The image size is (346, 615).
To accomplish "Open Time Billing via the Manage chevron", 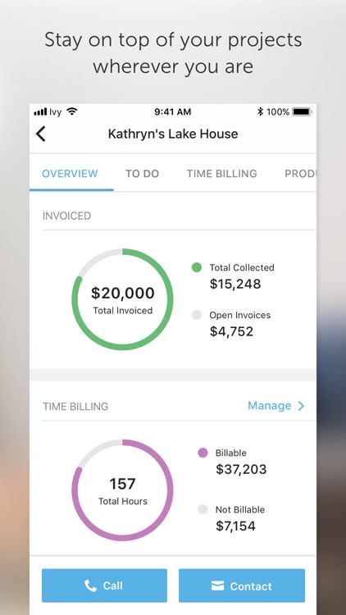I will tap(301, 406).
